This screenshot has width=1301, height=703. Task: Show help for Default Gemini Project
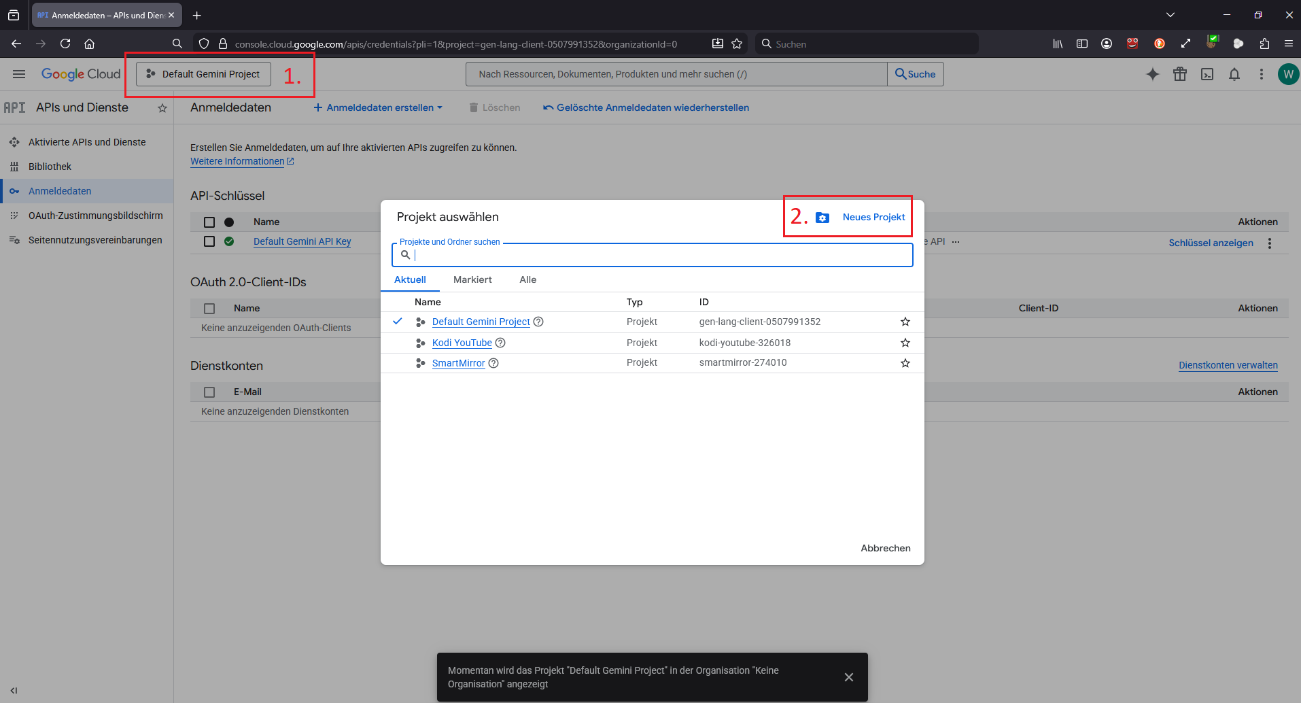538,322
